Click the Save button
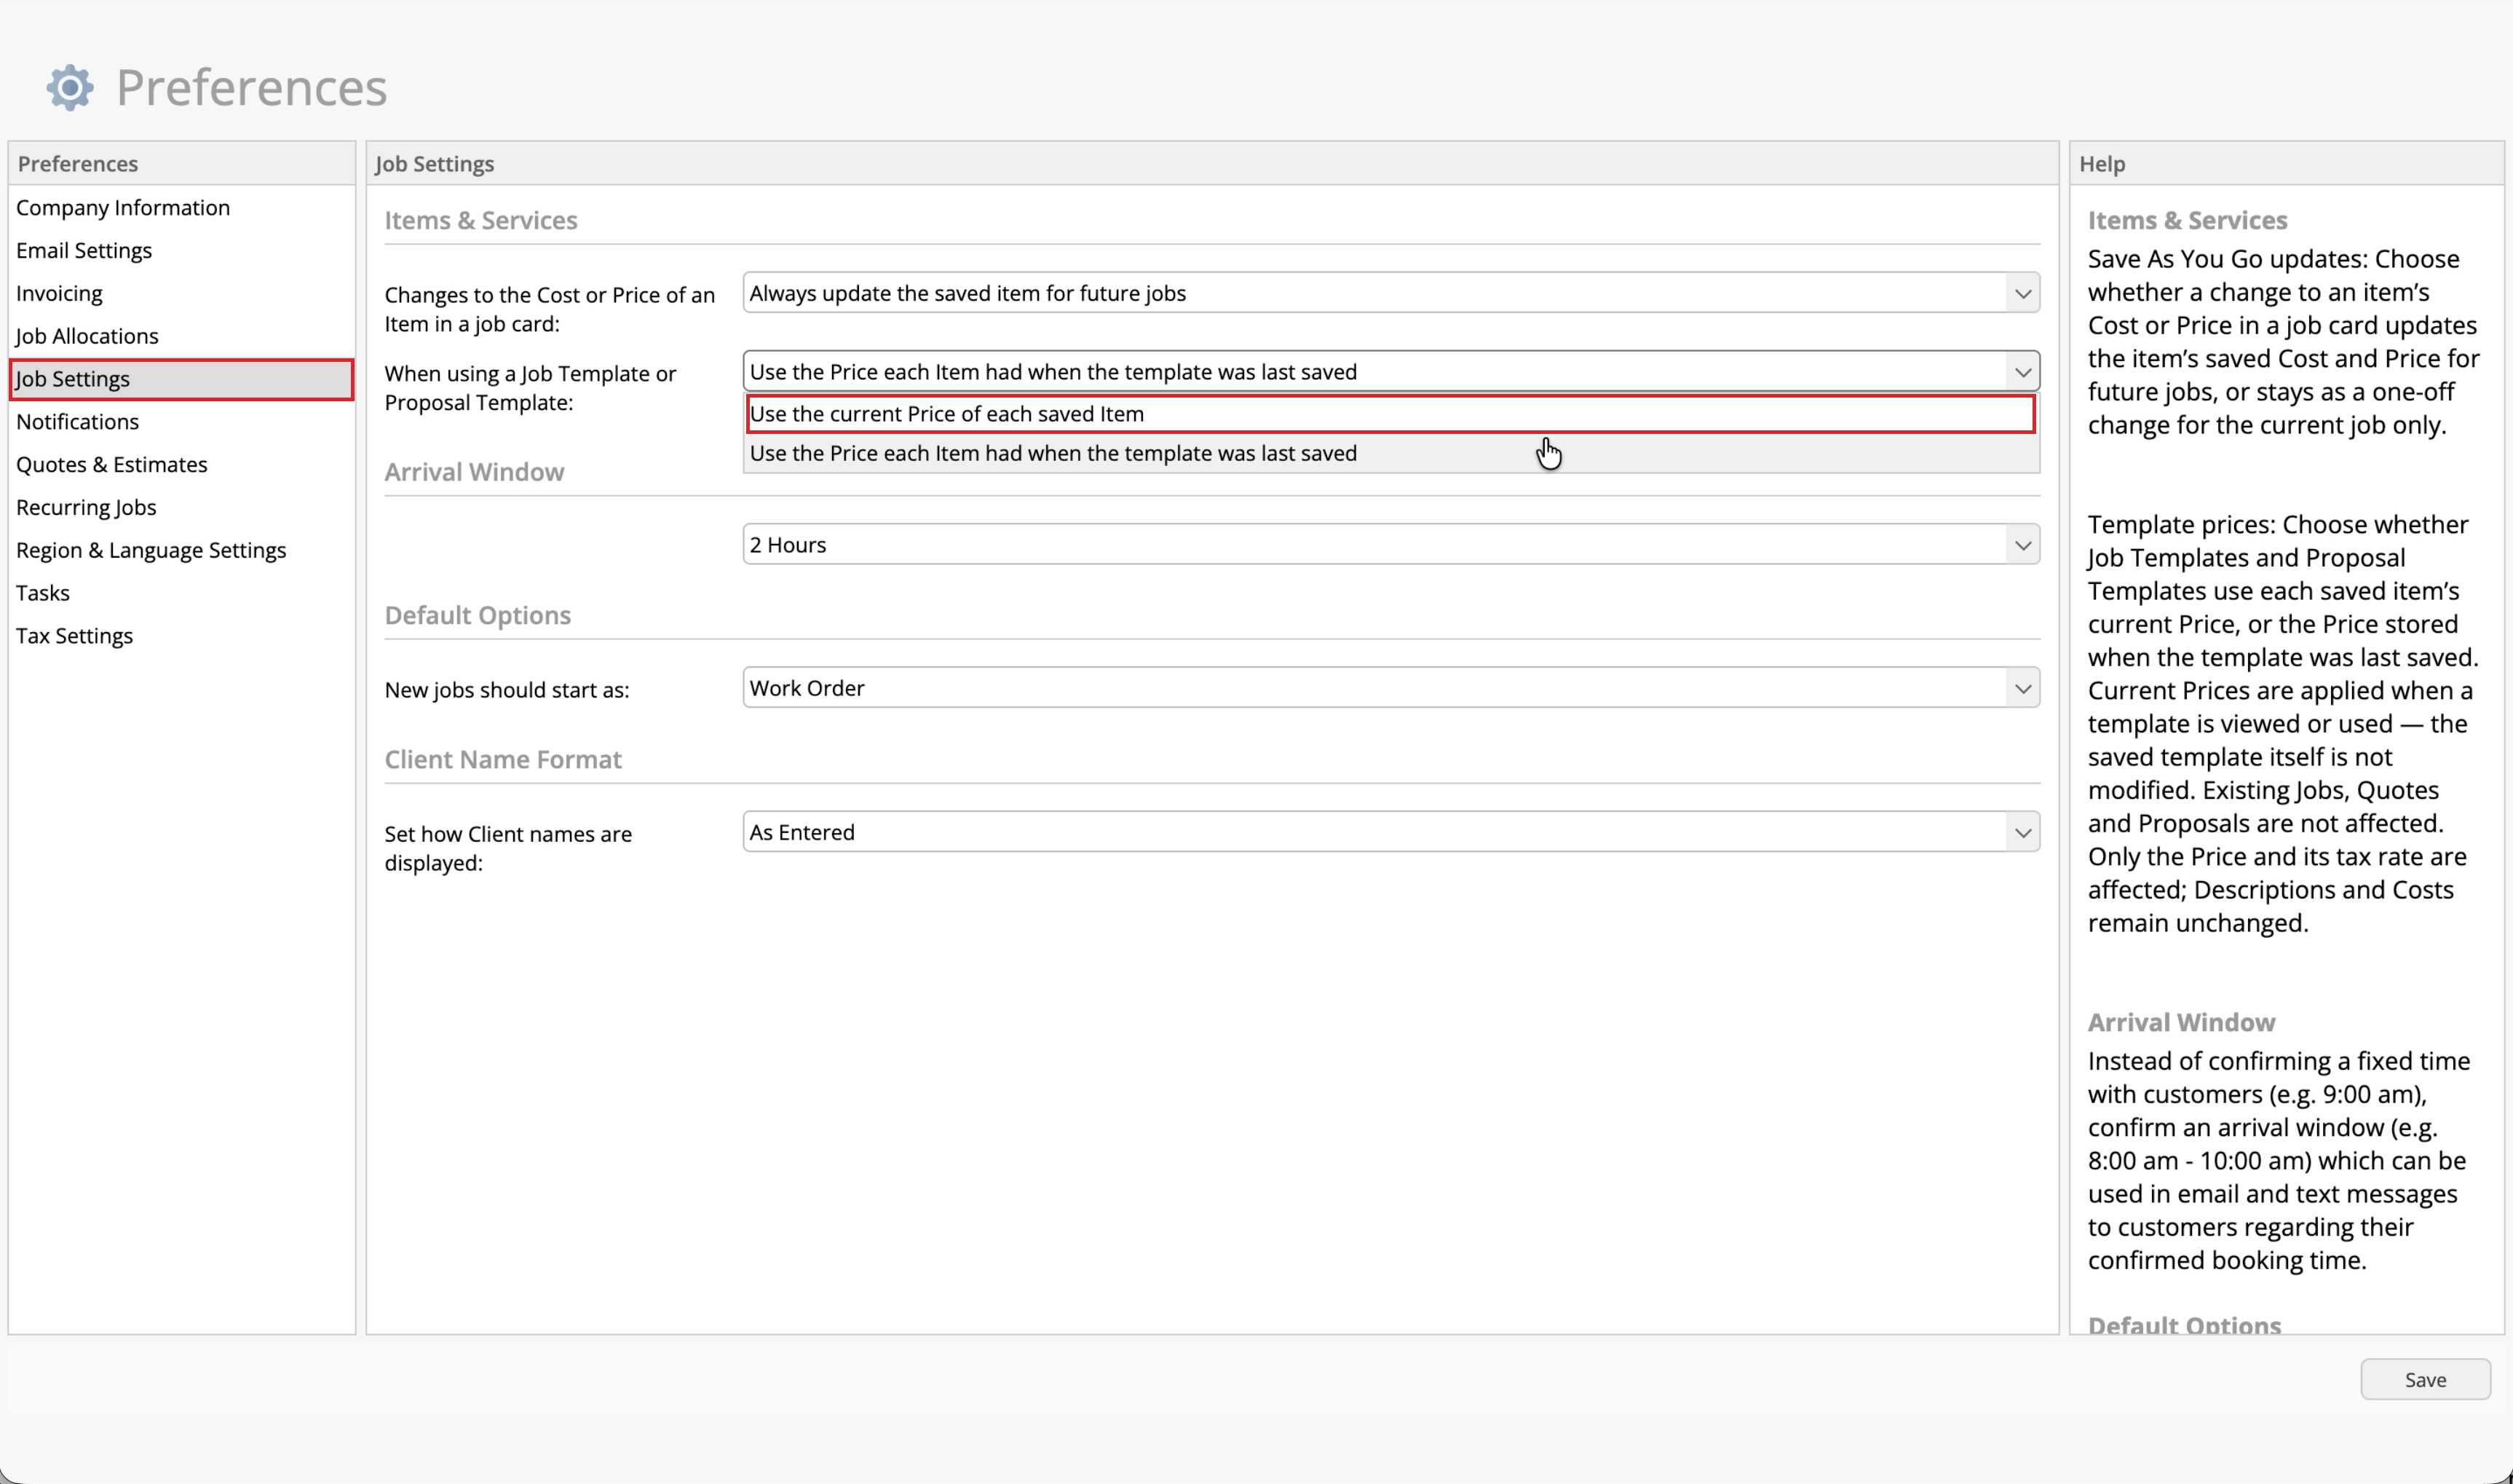Screen dimensions: 2513x1484 [x=2425, y=1380]
